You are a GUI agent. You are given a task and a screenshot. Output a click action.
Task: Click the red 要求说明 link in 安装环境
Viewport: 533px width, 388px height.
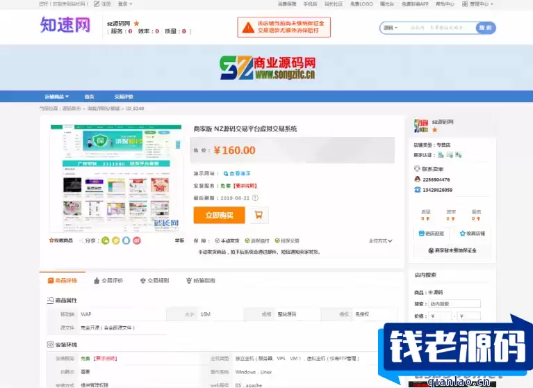click(105, 358)
